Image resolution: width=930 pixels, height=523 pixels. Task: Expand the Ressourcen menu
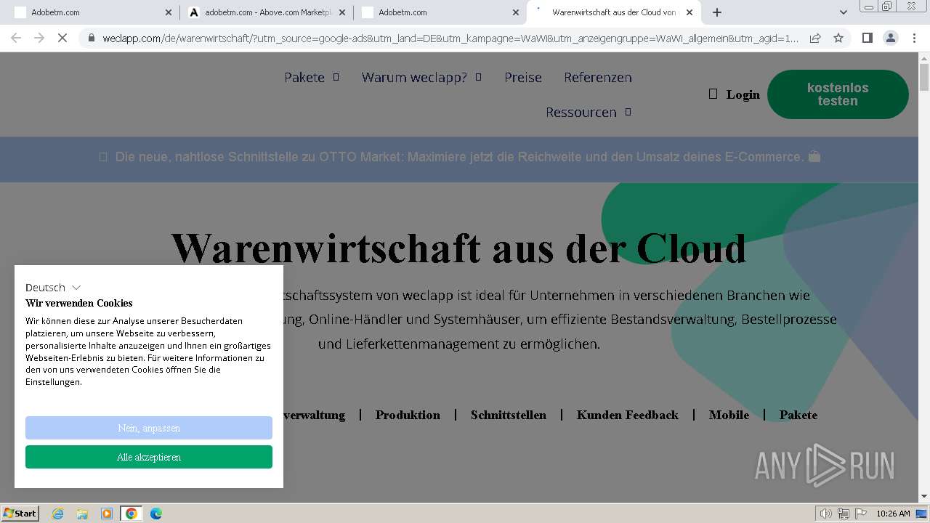coord(588,112)
